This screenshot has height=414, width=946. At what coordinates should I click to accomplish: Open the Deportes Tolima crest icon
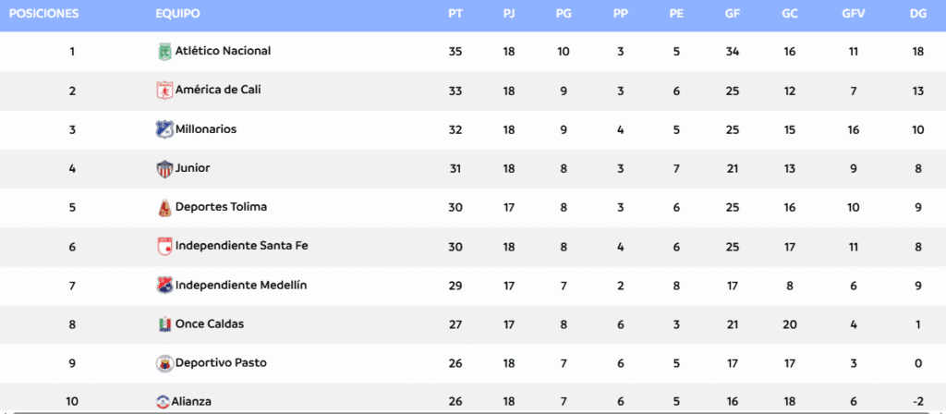pos(164,208)
